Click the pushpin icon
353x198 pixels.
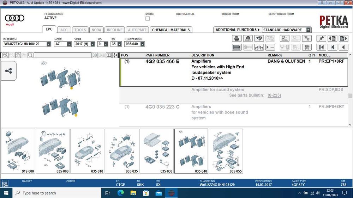tap(321, 38)
